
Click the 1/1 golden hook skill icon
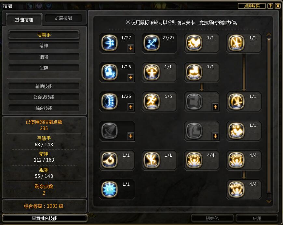tap(109, 160)
